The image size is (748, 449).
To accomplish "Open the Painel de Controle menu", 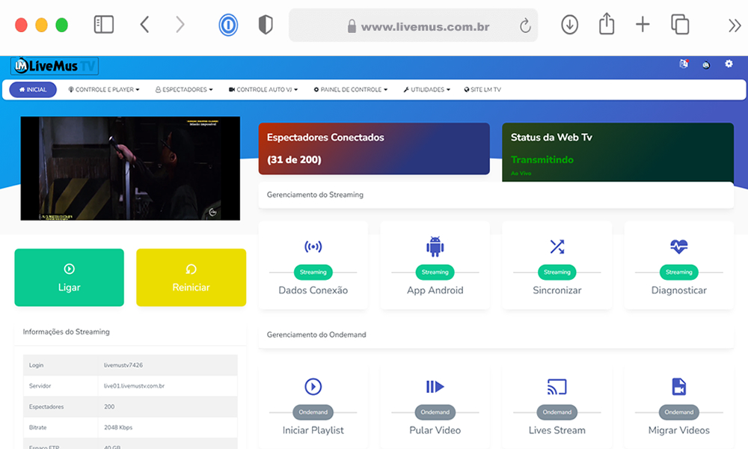I will coord(350,90).
